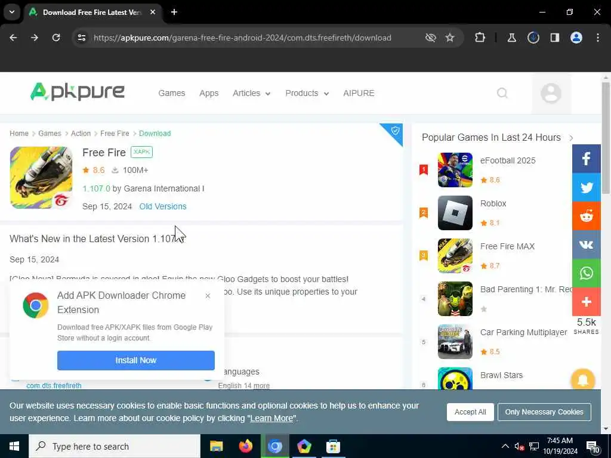Click the blue security shield badge

[x=395, y=131]
